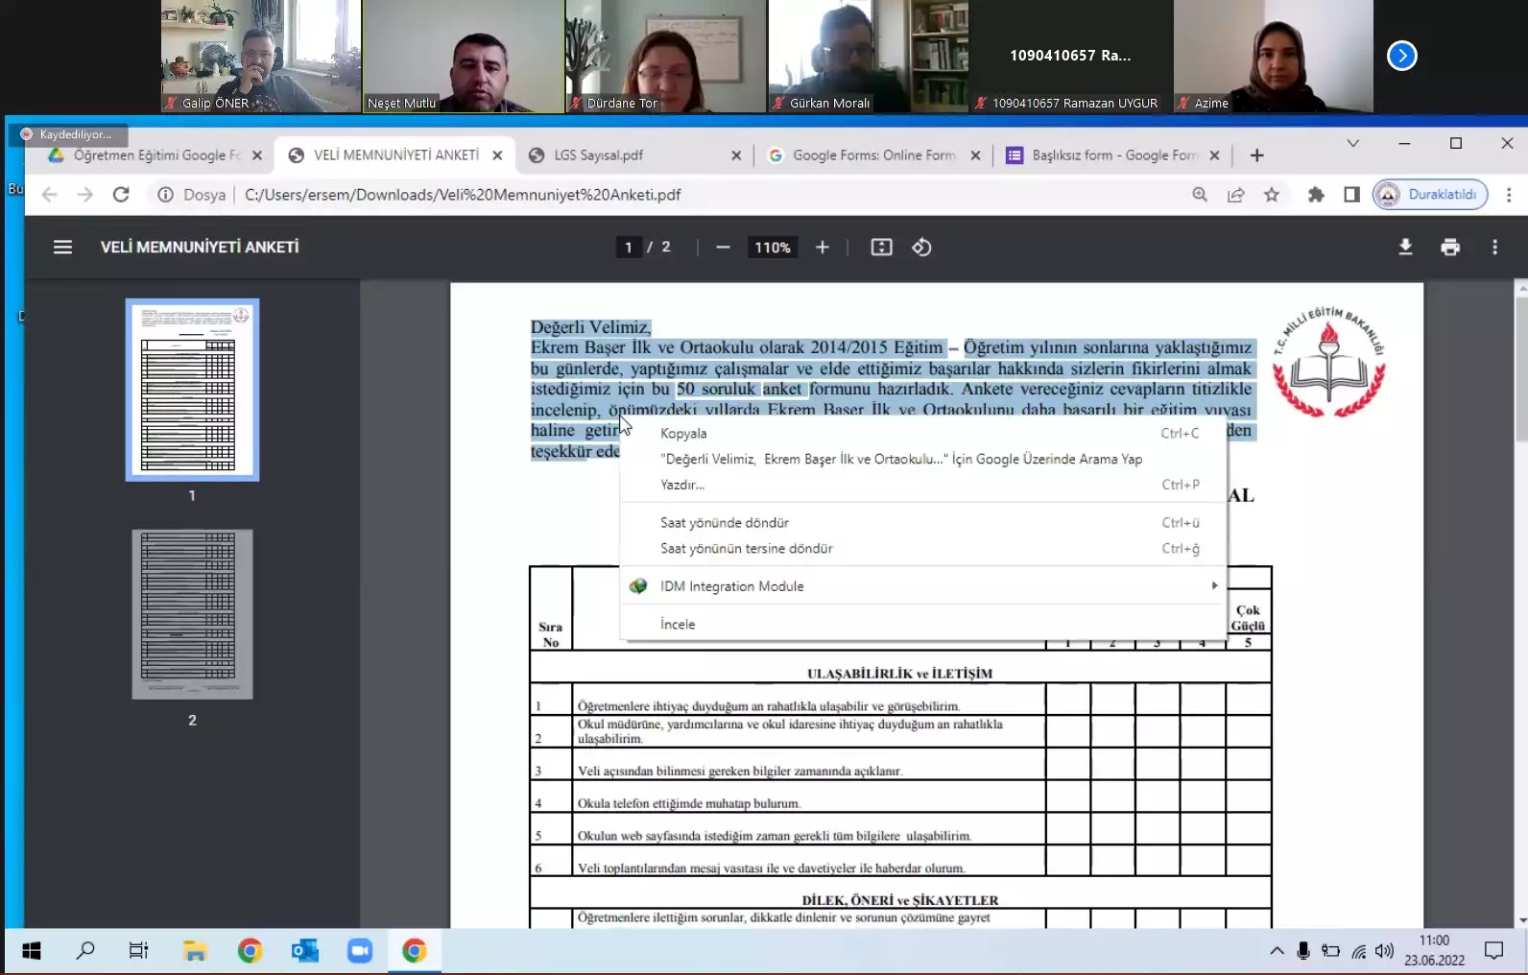This screenshot has height=975, width=1528.
Task: Click Dürdane Tor video tile
Action: 666,57
